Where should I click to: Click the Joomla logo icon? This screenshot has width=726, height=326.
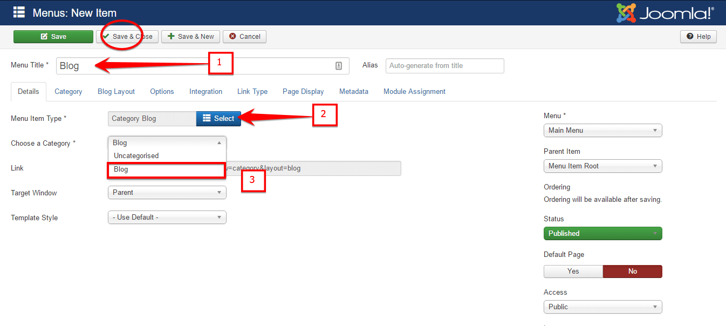tap(626, 13)
